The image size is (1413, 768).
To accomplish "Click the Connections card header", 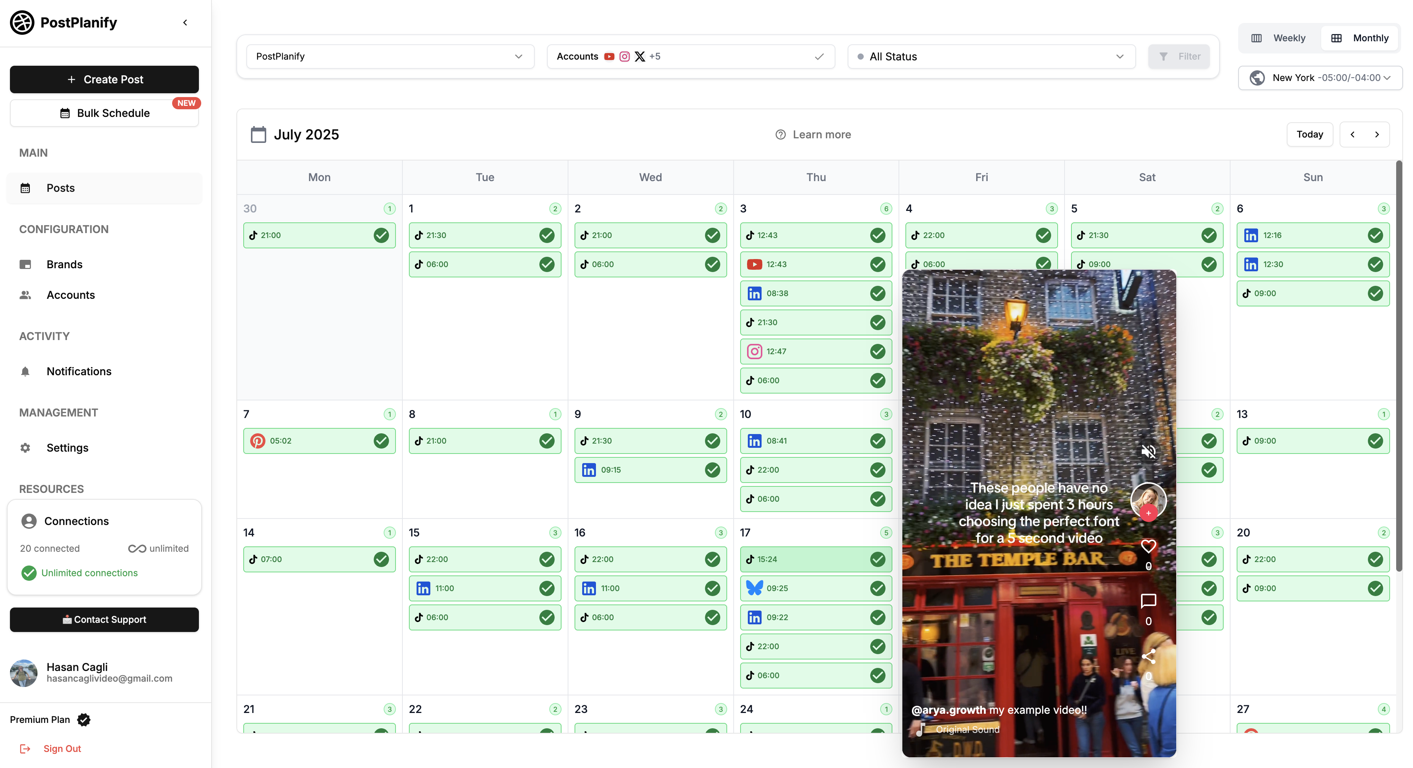I will 65,521.
